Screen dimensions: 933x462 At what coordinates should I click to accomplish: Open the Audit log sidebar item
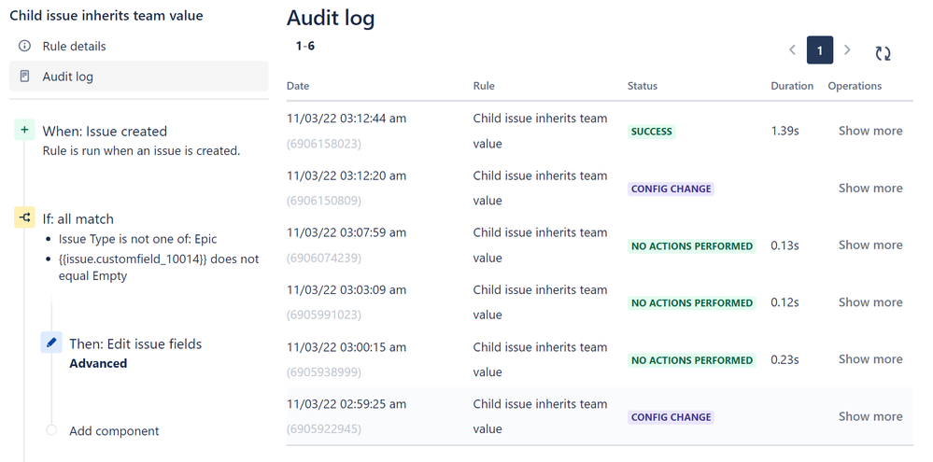pyautogui.click(x=138, y=77)
